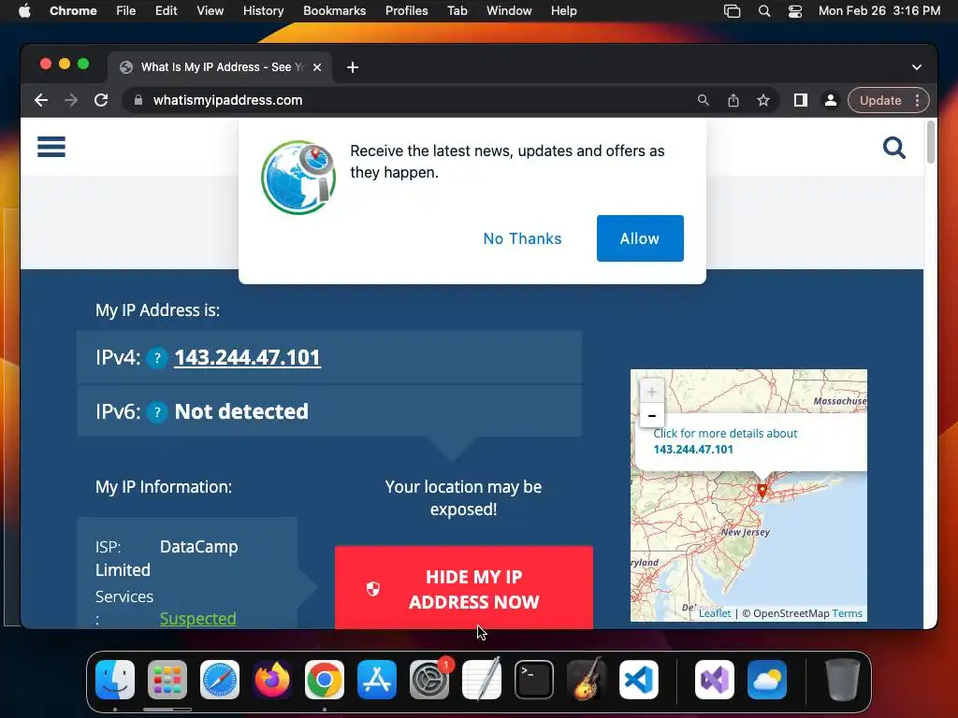
Task: Open TextEdit from the dock
Action: click(482, 680)
